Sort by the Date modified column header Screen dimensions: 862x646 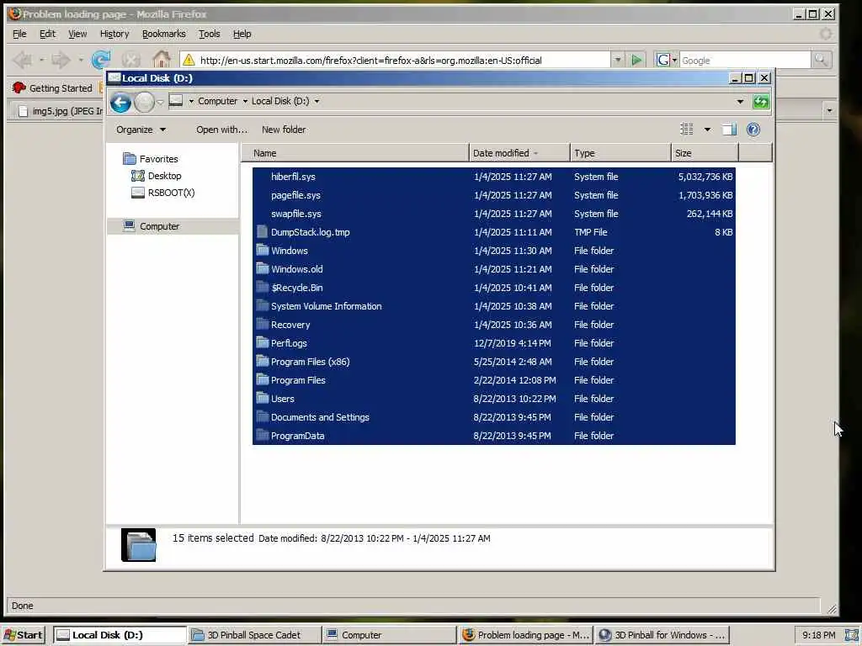click(x=519, y=153)
